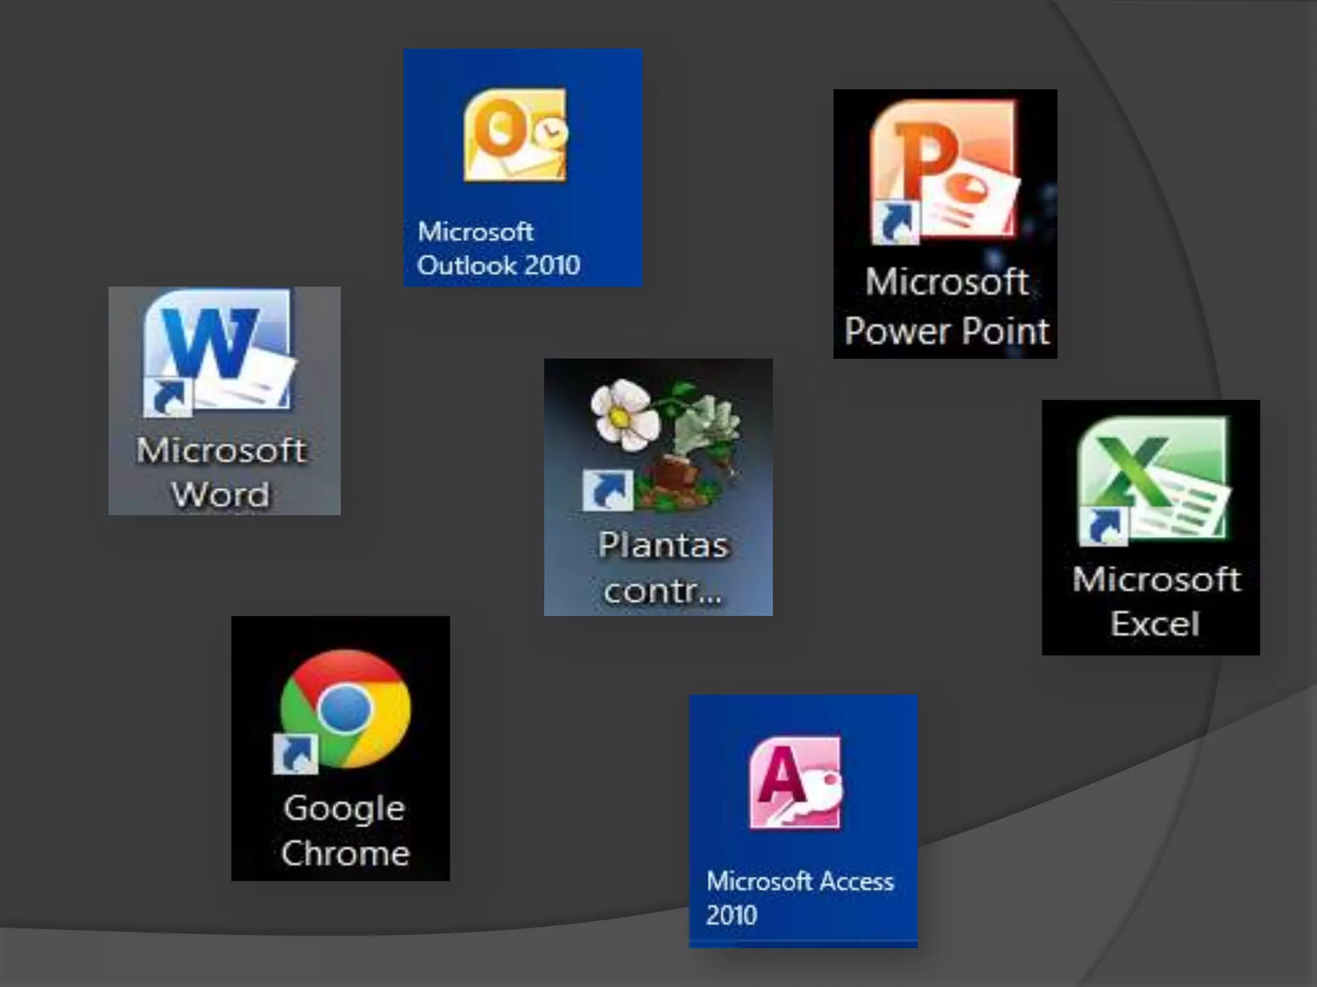Click the shortcut arrow on Word icon

pyautogui.click(x=168, y=397)
